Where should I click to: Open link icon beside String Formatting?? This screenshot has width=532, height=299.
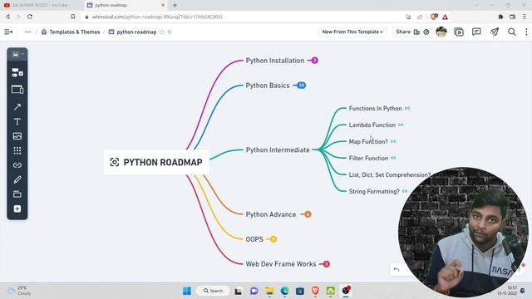point(405,191)
